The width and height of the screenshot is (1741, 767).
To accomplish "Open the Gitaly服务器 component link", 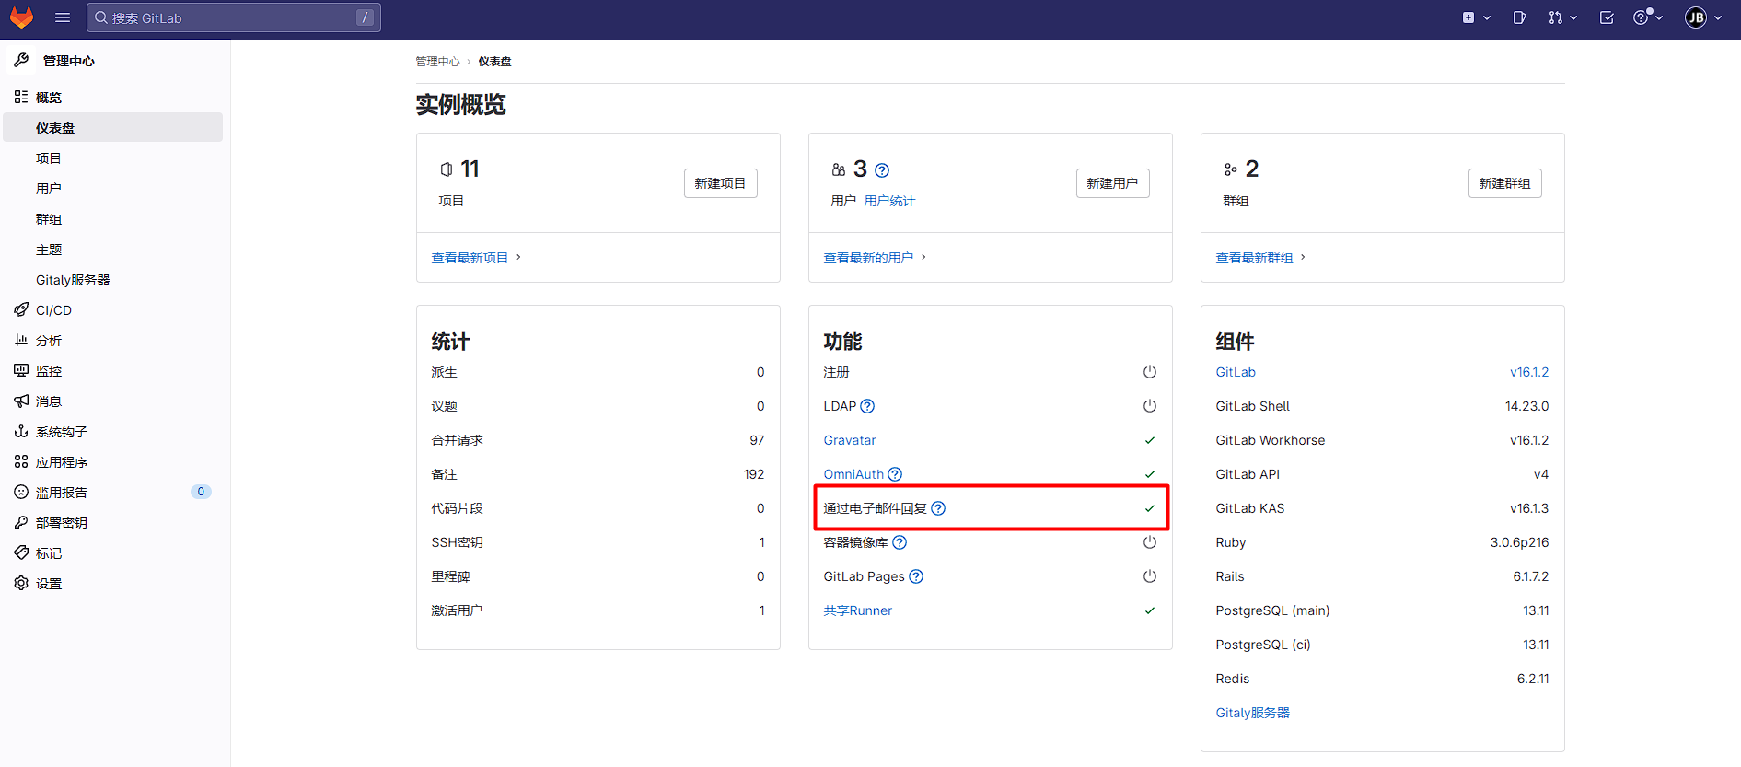I will pyautogui.click(x=1252, y=713).
